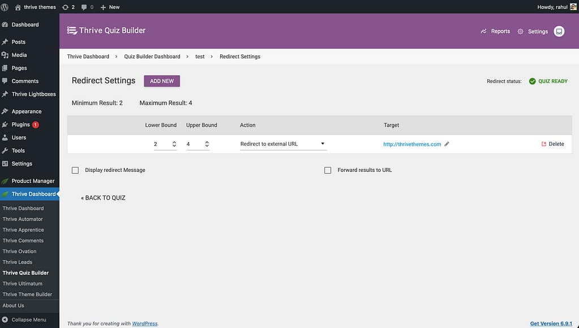This screenshot has height=328, width=579.
Task: Click the inbox icon in purple header
Action: (x=559, y=32)
